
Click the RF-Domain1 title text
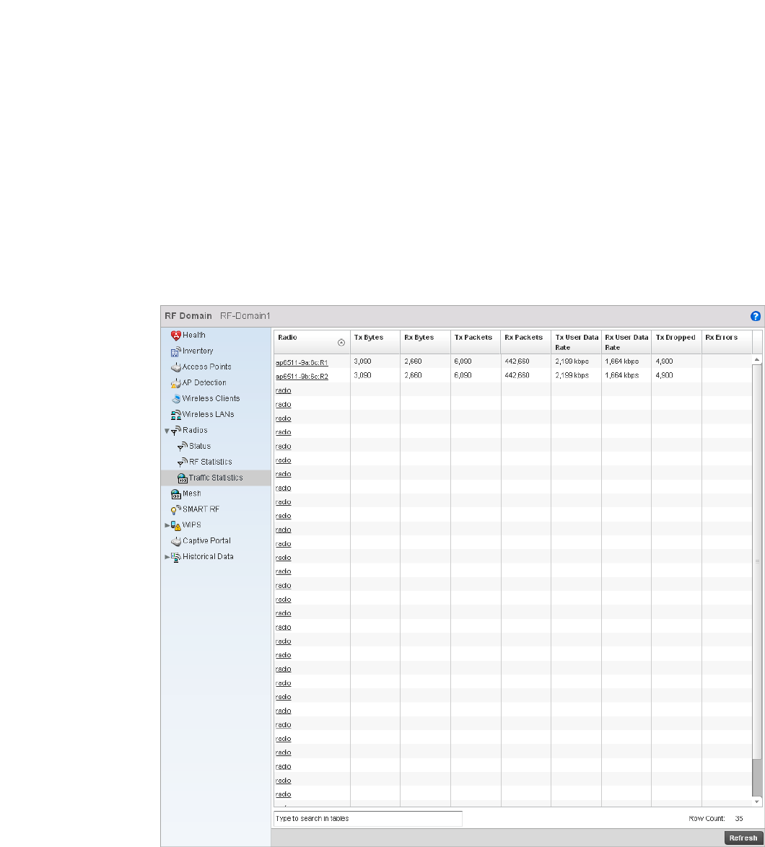[245, 316]
